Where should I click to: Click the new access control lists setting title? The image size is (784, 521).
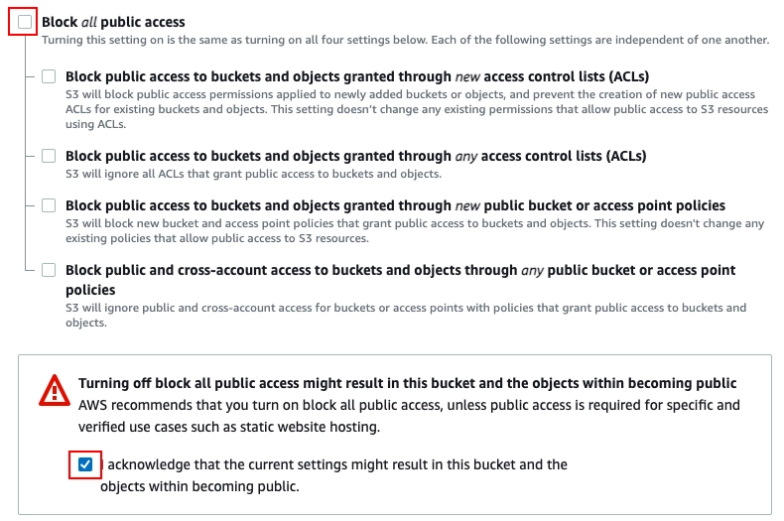click(357, 75)
